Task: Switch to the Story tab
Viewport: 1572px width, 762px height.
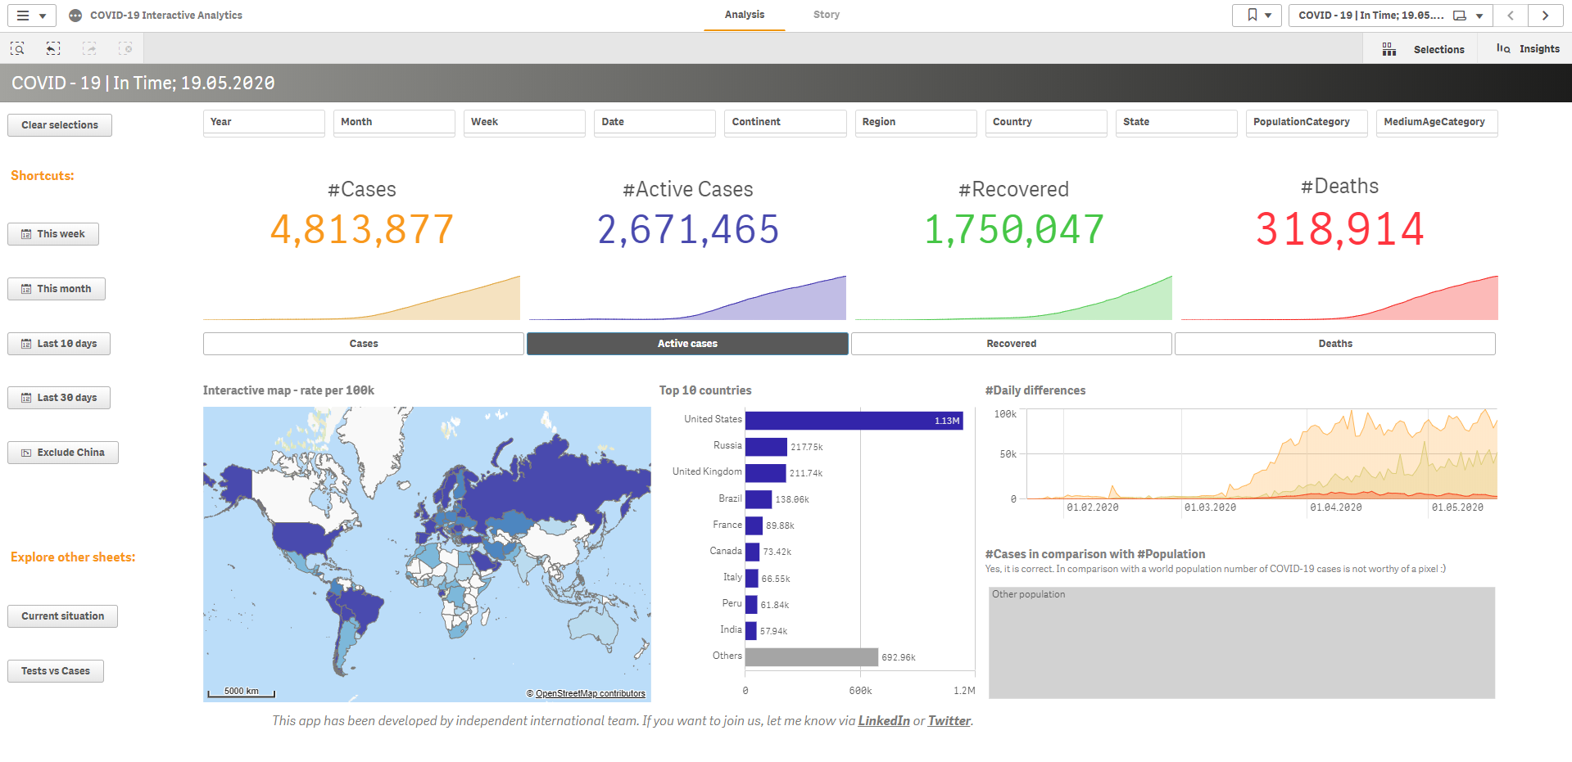Action: (826, 15)
